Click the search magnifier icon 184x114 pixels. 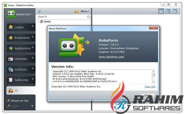tap(89, 17)
